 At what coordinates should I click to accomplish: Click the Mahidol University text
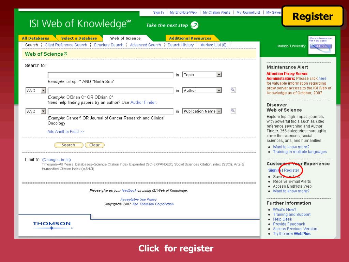291,46
